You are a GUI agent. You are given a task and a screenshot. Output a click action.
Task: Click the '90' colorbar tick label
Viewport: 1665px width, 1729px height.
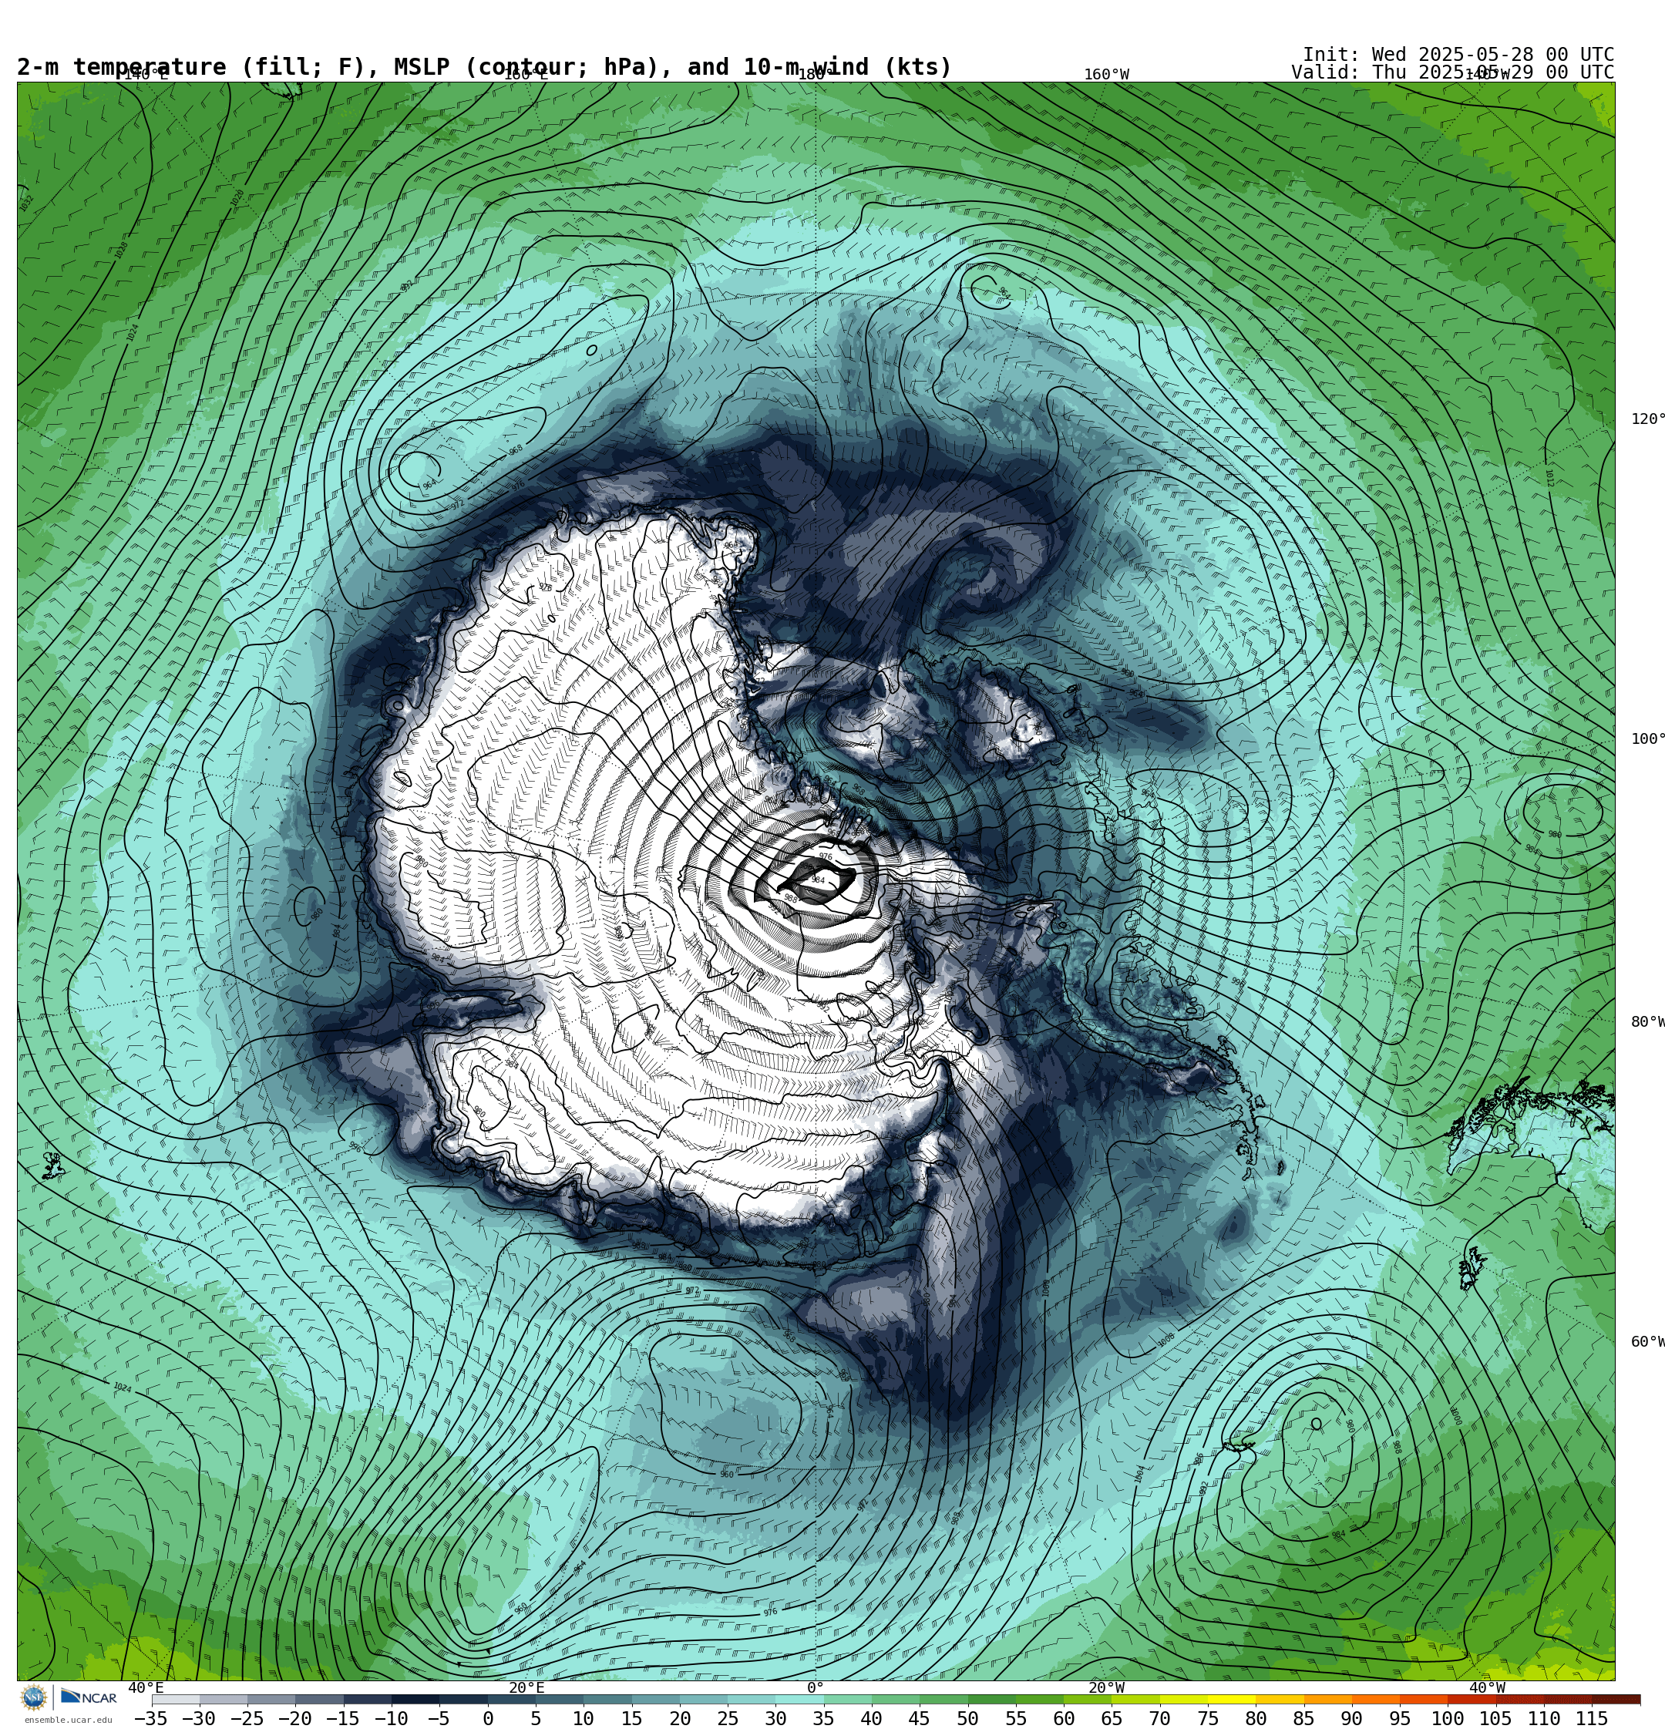tap(1350, 1718)
